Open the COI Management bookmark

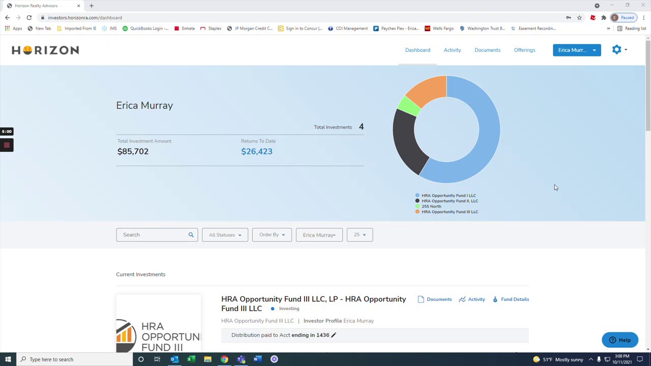click(x=348, y=28)
